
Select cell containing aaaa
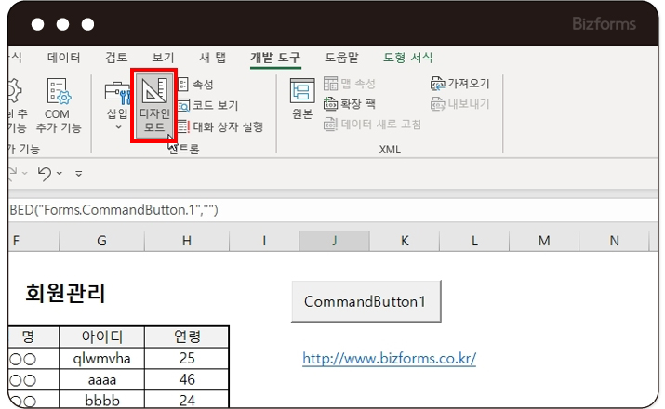(101, 380)
